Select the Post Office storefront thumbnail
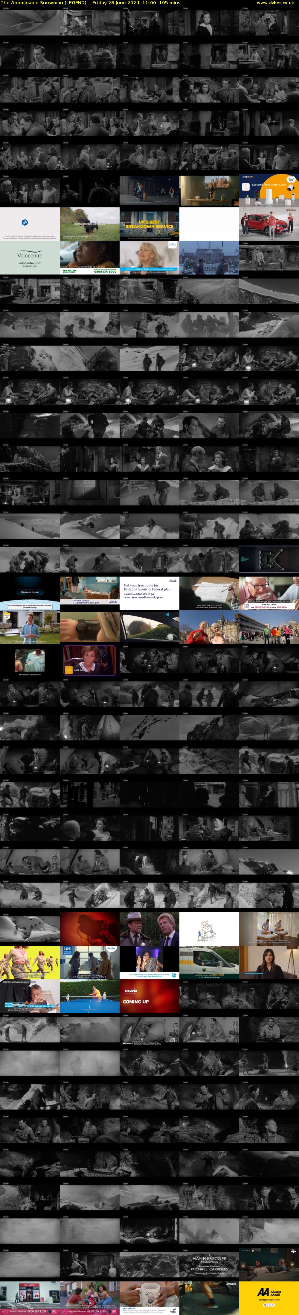The height and width of the screenshot is (1315, 299). [30, 1298]
